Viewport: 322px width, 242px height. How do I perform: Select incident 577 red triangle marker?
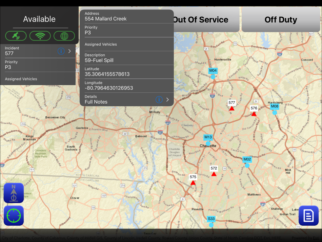[x=232, y=108]
